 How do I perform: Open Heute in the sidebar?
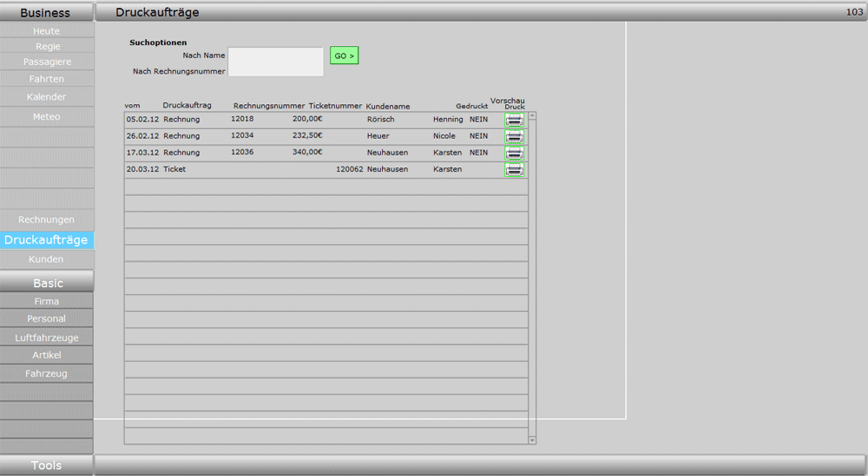47,31
